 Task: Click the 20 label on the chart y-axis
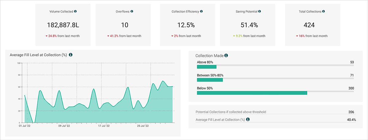(x=19, y=111)
